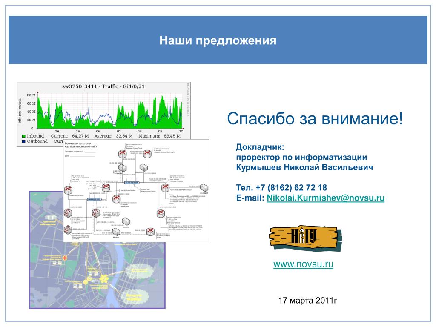Click the name "Курмышев Николай Васильевич"
This screenshot has width=436, height=327.
[304, 167]
